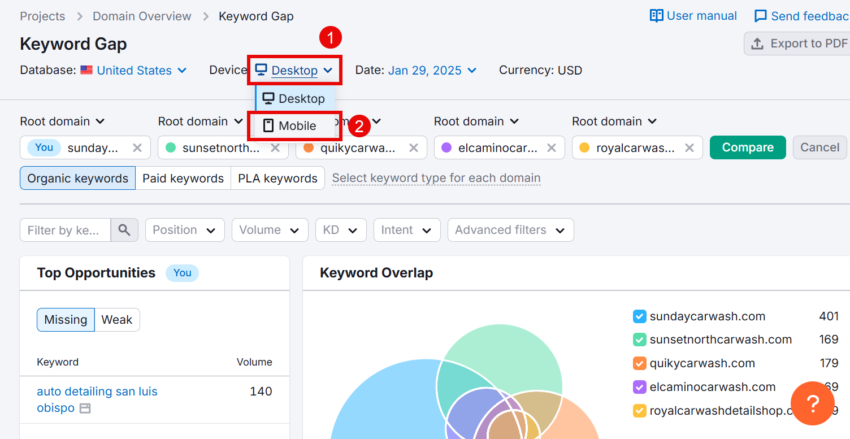This screenshot has height=439, width=850.
Task: Click the Filter by keyword input field
Action: click(x=65, y=230)
